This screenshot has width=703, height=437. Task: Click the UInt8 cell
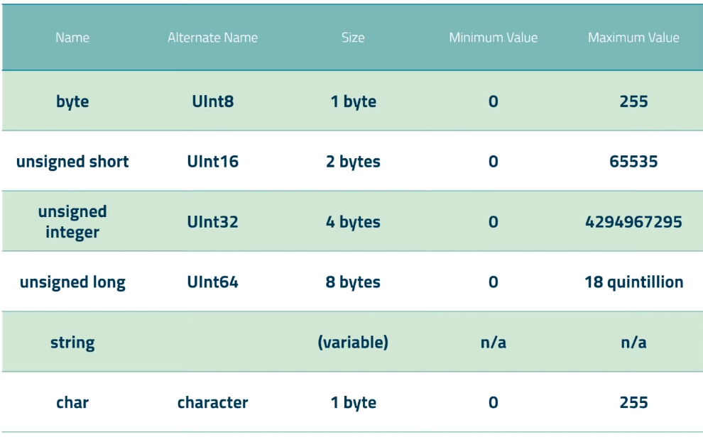click(212, 101)
